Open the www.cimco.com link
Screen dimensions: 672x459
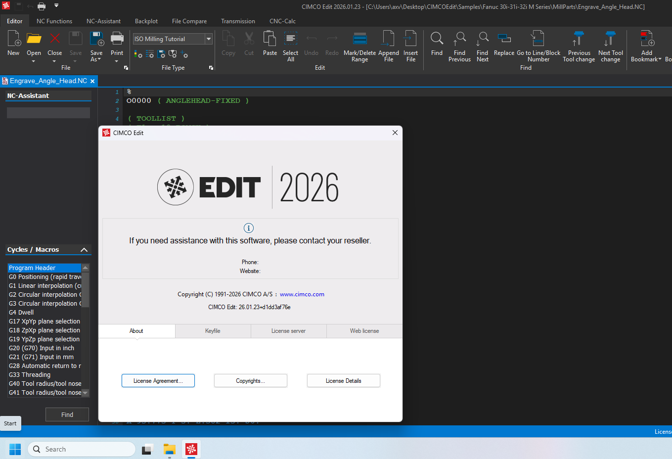302,294
